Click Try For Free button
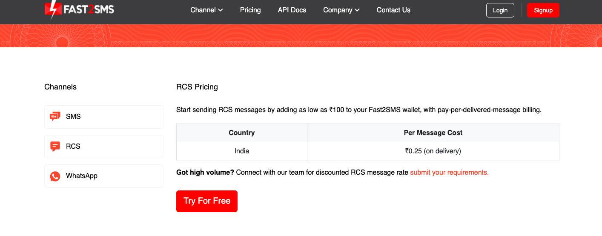This screenshot has height=236, width=602. 207,201
